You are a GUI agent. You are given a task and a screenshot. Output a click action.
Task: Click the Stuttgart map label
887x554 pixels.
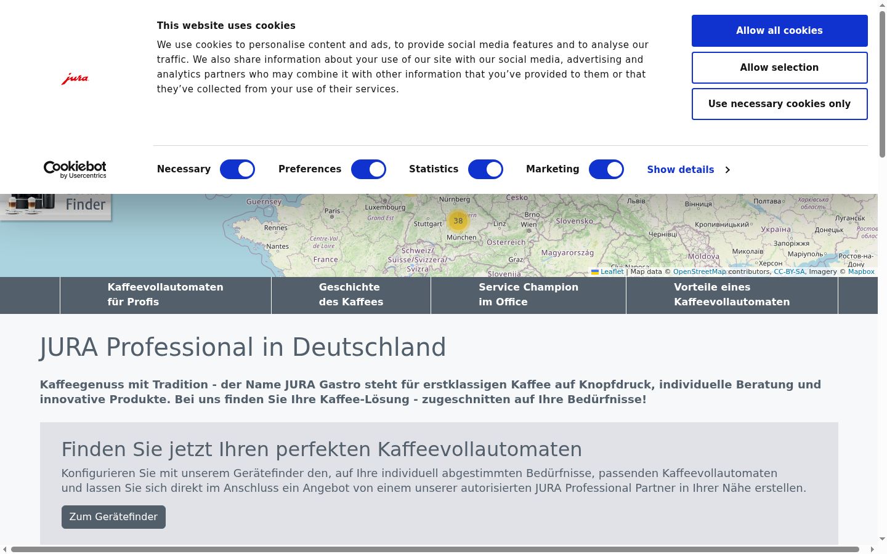pyautogui.click(x=428, y=224)
